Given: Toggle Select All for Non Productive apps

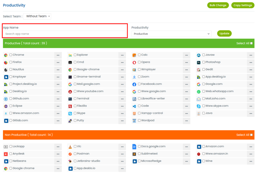Looking at the screenshot, I should (251, 135).
